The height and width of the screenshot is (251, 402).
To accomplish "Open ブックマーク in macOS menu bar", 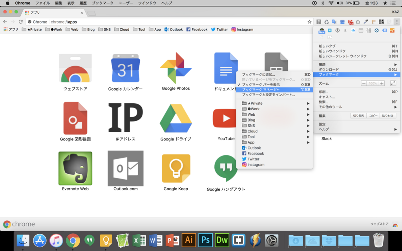I will pyautogui.click(x=102, y=3).
